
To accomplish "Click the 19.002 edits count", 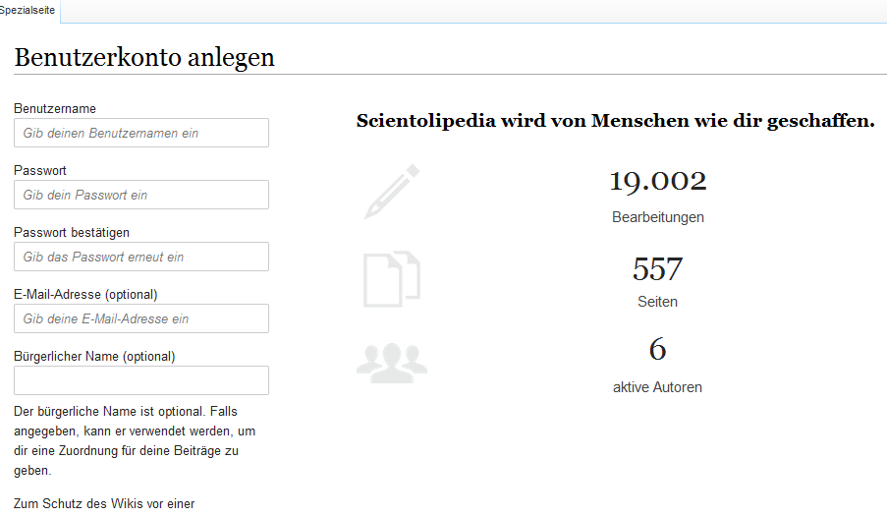I will coord(658,182).
